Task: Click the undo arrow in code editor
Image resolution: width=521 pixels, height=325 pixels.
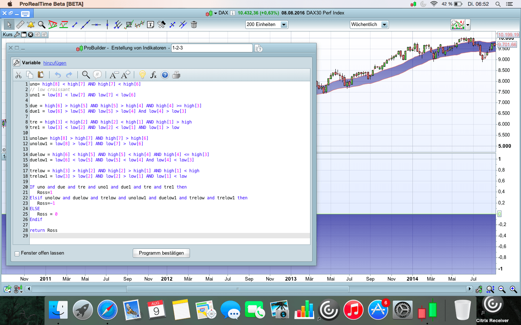Action: [58, 75]
